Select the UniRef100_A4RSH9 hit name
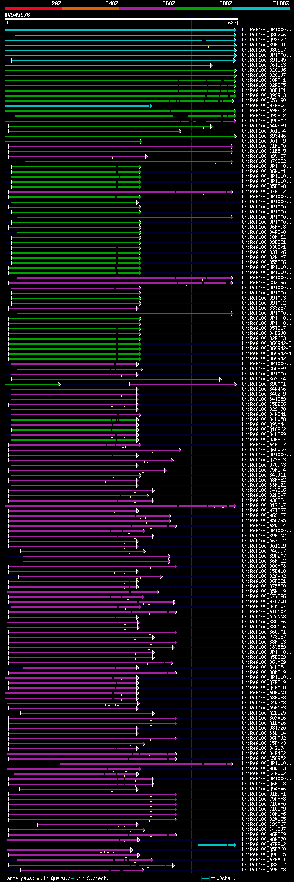 pos(264,126)
